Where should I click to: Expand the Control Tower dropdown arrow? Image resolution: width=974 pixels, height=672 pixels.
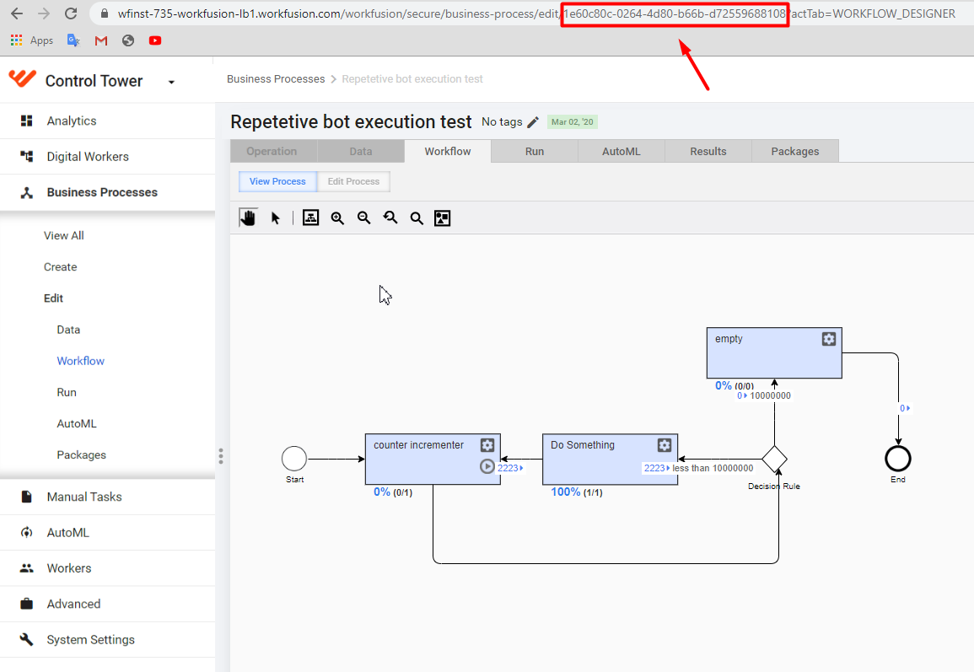(171, 82)
